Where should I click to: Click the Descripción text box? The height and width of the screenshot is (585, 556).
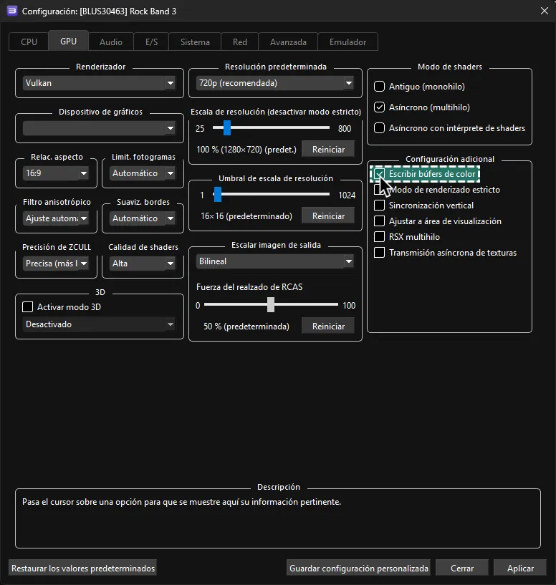278,519
